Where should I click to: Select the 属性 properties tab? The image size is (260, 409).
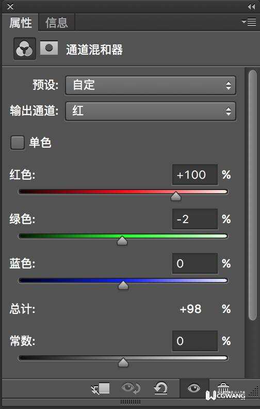pos(21,23)
